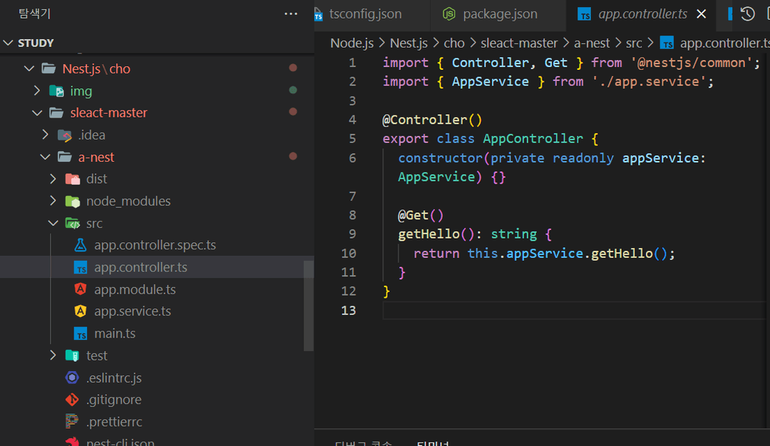Image resolution: width=770 pixels, height=446 pixels.
Task: Close the app.controller.ts editor tab
Action: [702, 14]
